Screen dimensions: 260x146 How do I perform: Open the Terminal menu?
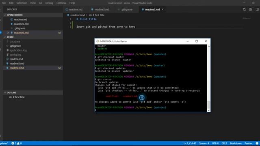[61, 3]
